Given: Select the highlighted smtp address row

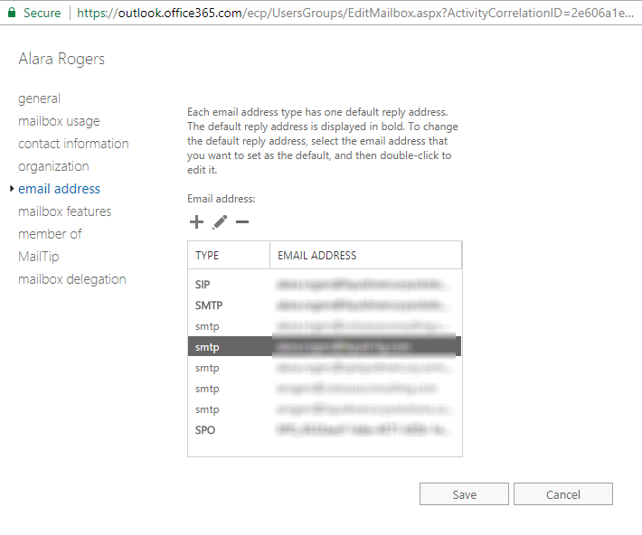Looking at the screenshot, I should pos(325,347).
